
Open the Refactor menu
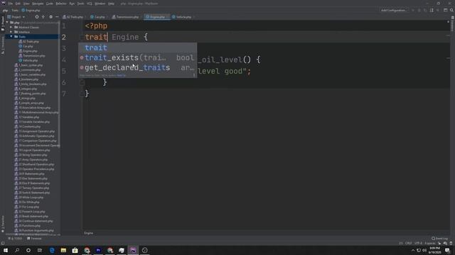(61, 4)
